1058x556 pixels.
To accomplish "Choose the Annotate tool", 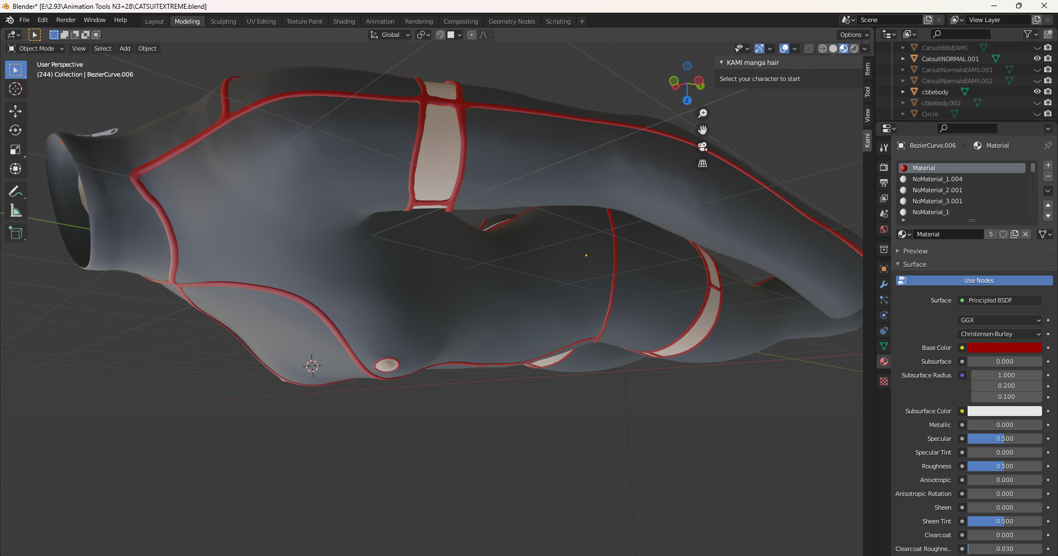I will [x=15, y=191].
